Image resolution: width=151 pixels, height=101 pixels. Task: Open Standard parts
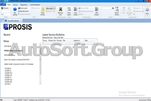(x=23, y=11)
